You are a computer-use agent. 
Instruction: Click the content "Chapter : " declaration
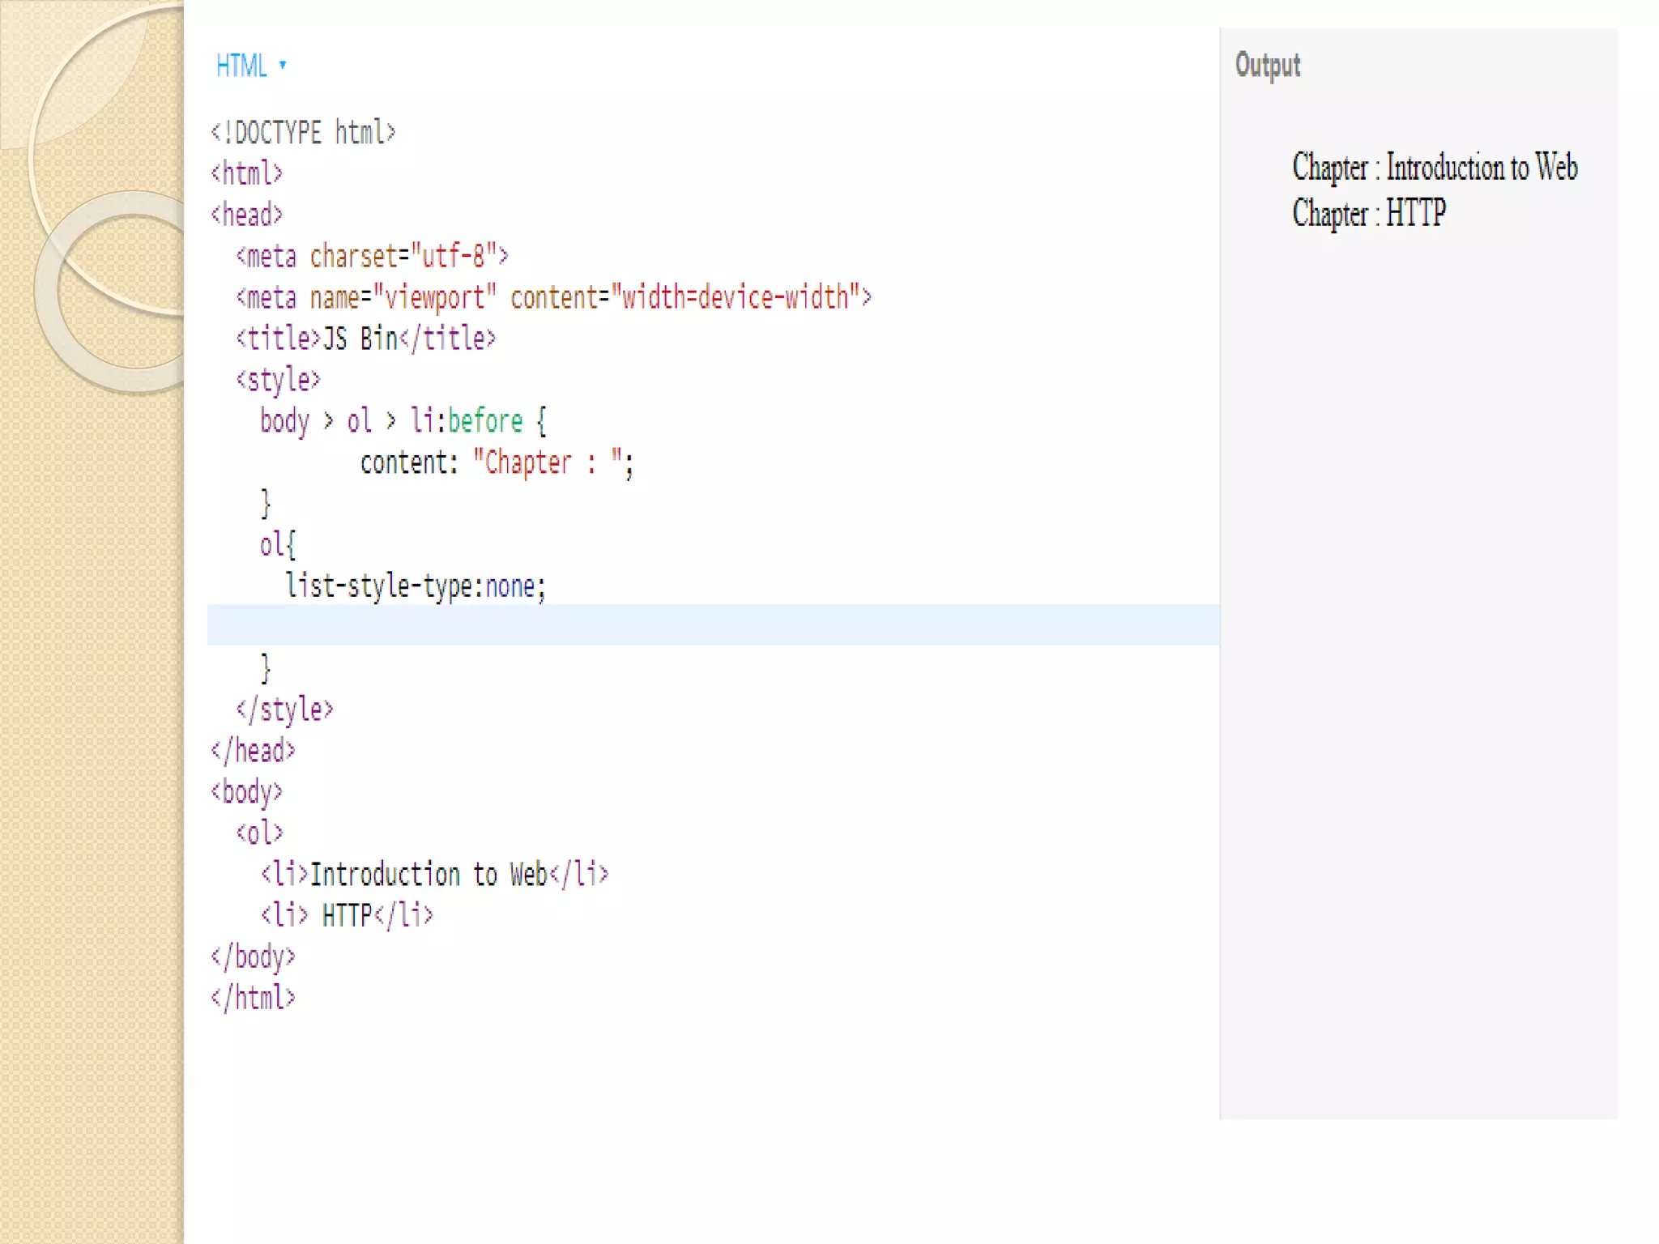tap(496, 462)
